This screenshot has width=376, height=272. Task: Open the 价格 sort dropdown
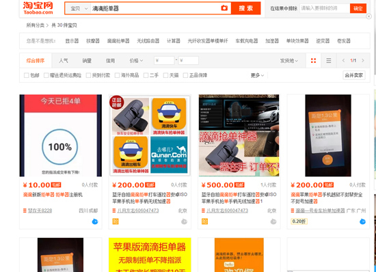136,61
